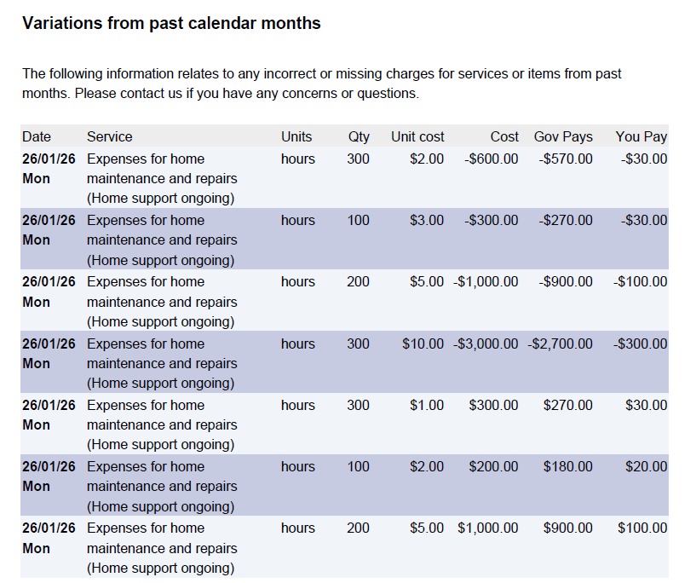The height and width of the screenshot is (583, 696).
Task: Click the "Please contact us" sentence
Action: pos(247,93)
